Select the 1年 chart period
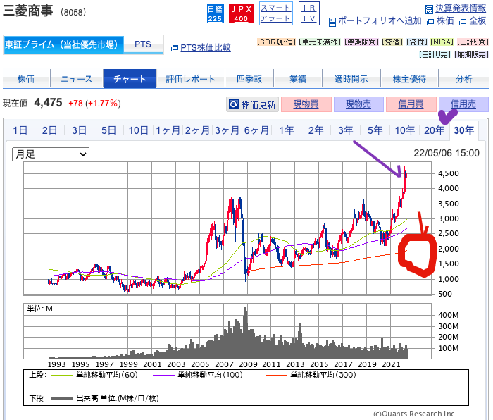The width and height of the screenshot is (493, 420). click(287, 130)
